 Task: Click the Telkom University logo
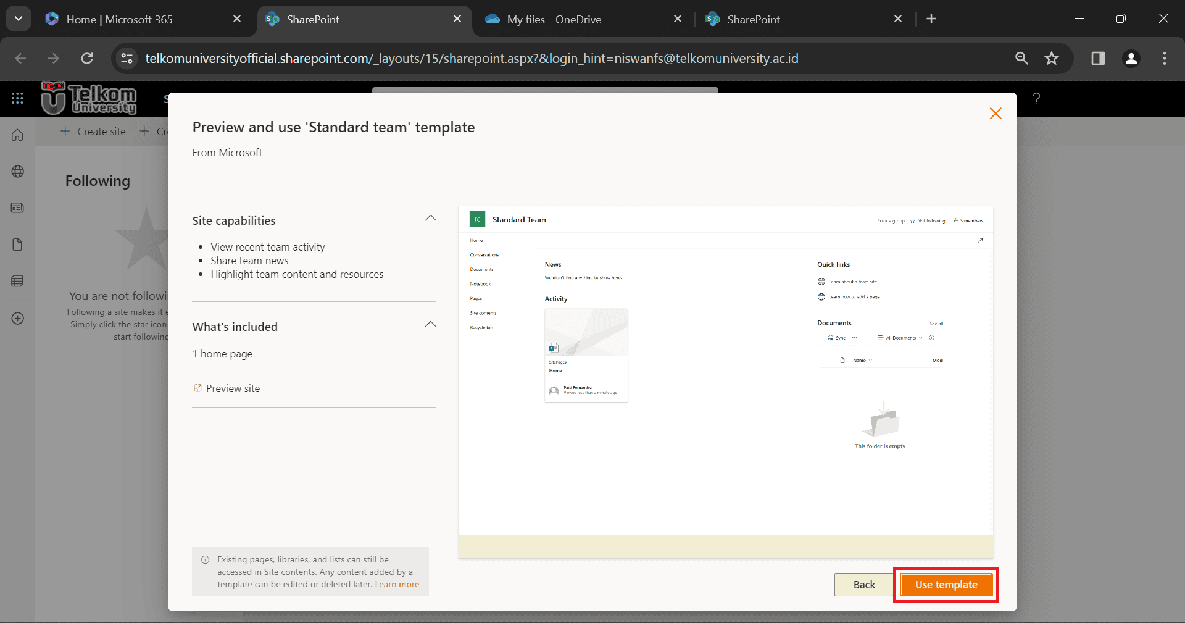(89, 98)
